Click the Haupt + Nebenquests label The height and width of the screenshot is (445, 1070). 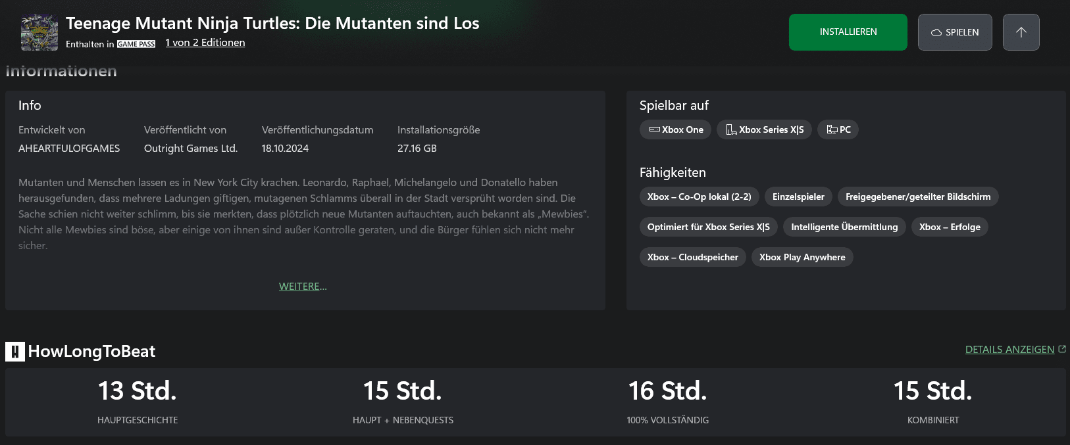[403, 420]
